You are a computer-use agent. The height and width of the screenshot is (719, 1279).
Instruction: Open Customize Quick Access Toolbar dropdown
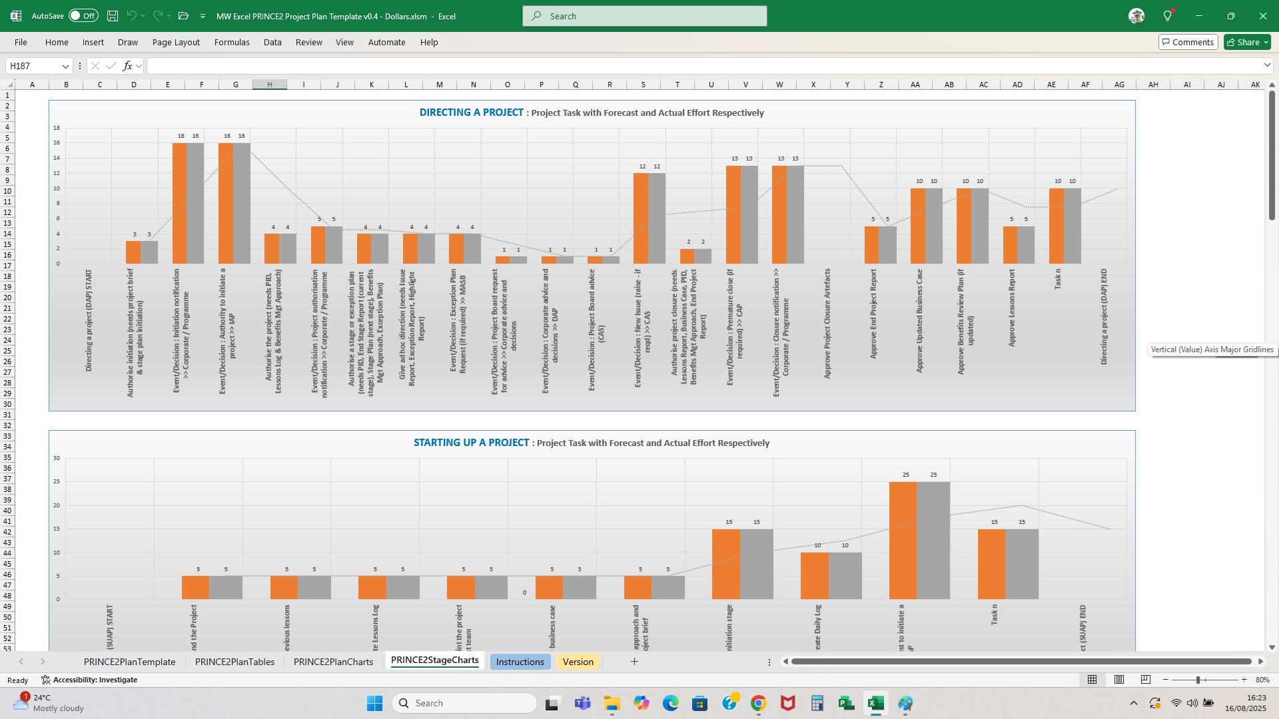point(203,16)
